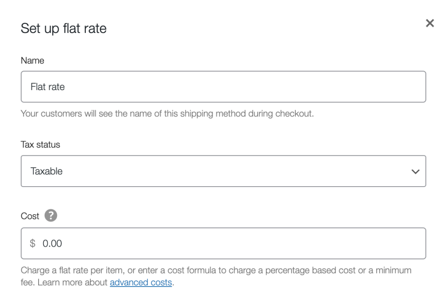
Task: Open the advanced costs link
Action: (141, 282)
